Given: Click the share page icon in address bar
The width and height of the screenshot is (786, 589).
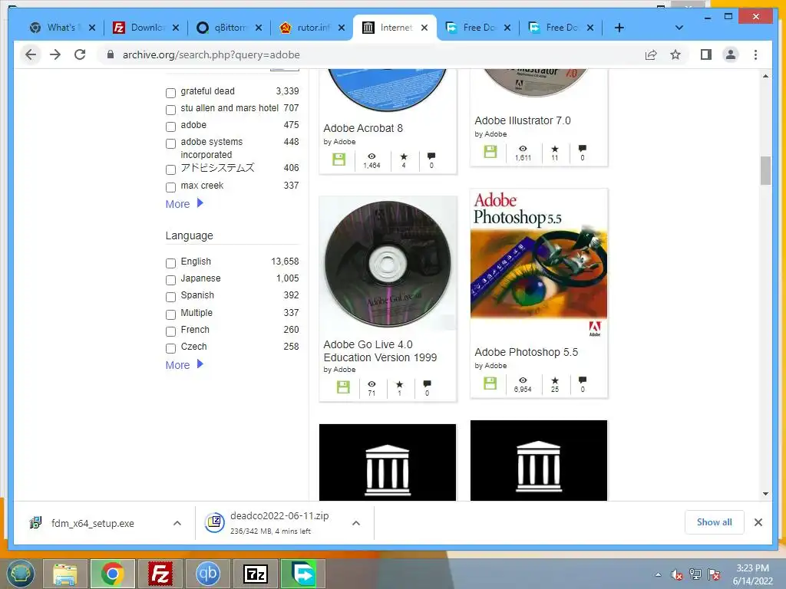Looking at the screenshot, I should [651, 54].
